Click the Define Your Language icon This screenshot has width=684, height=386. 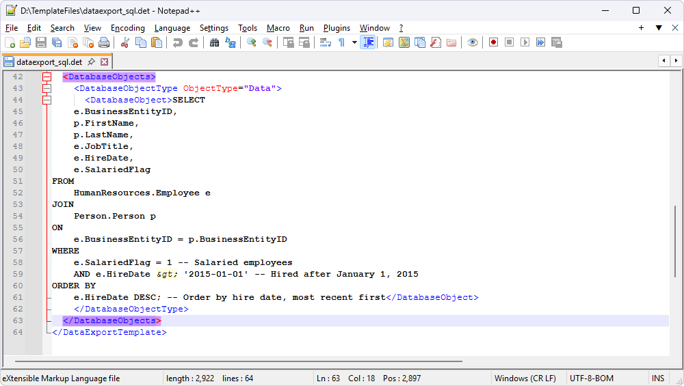388,42
